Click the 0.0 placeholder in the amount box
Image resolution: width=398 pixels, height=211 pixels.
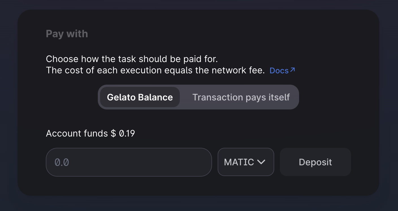click(x=62, y=162)
